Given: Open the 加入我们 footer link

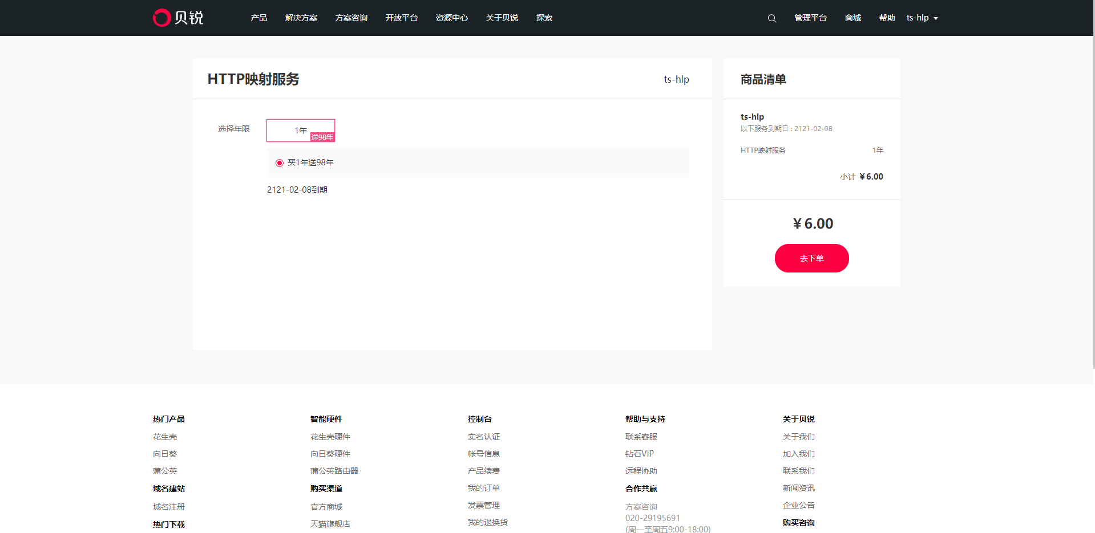Looking at the screenshot, I should (x=799, y=454).
